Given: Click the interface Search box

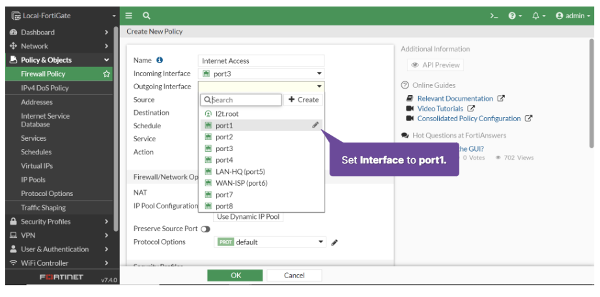Looking at the screenshot, I should 241,100.
